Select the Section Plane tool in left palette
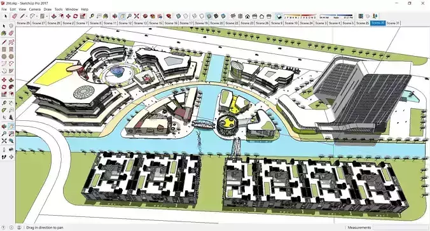430x231 pixels. (x=11, y=157)
